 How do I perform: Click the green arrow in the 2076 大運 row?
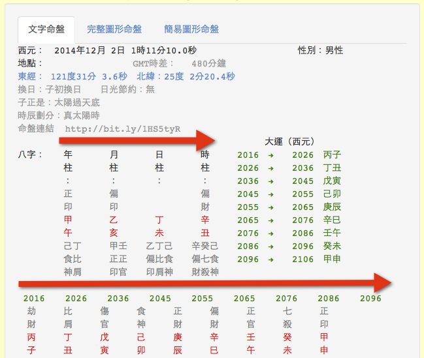tap(271, 233)
